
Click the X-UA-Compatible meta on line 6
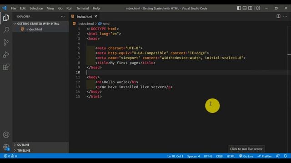tap(152, 53)
